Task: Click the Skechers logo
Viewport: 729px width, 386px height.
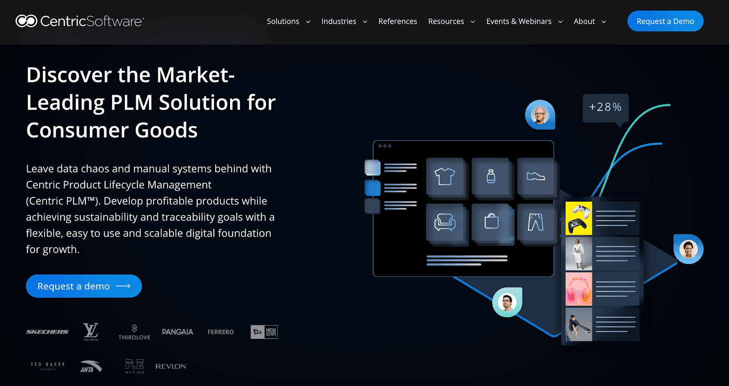Action: click(x=47, y=332)
